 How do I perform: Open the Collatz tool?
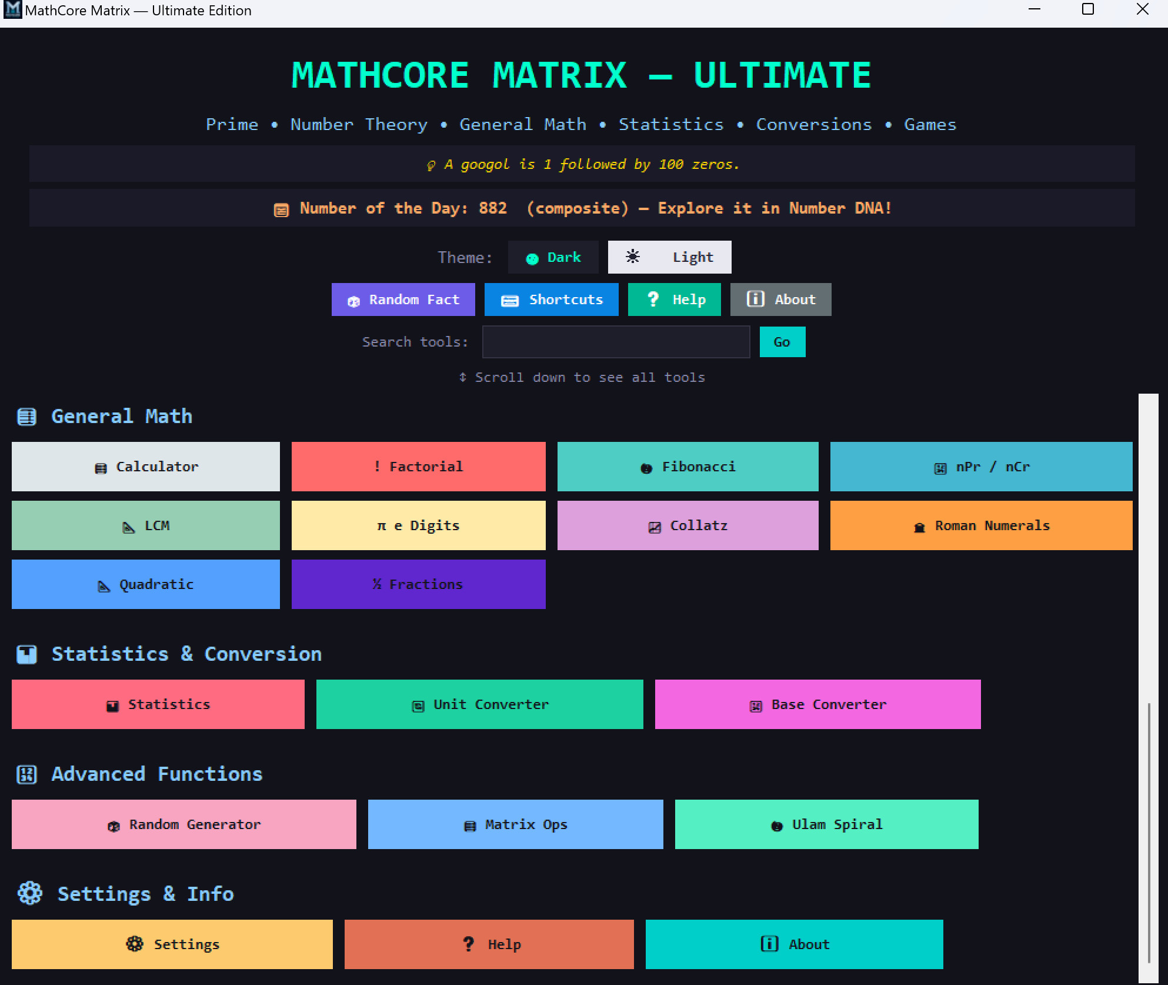688,525
